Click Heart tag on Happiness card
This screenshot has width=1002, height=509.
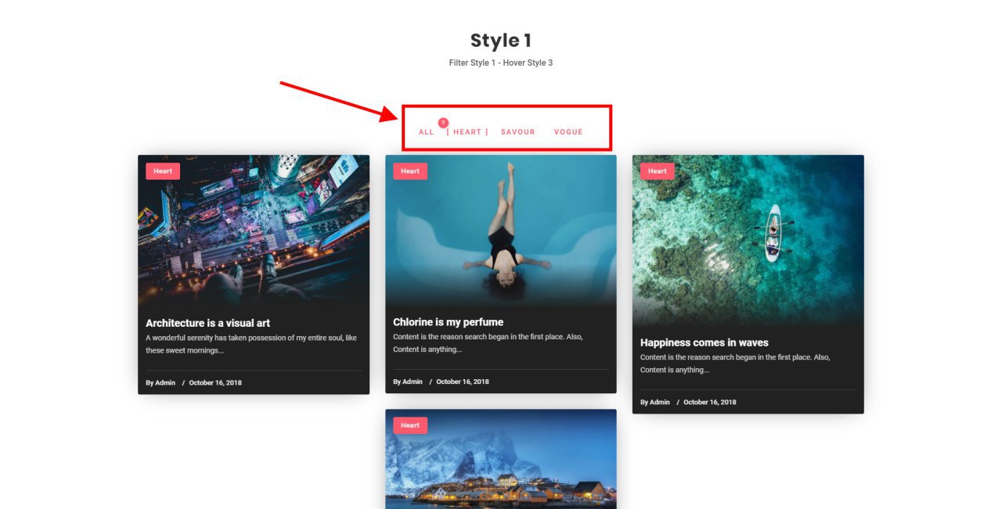[658, 171]
